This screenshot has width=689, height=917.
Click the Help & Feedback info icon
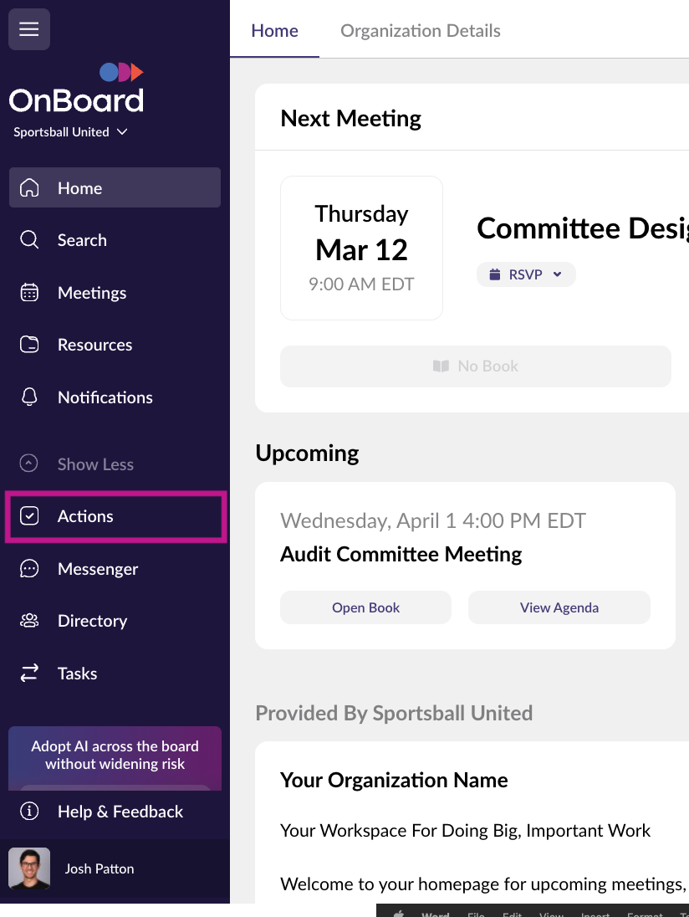[x=29, y=812]
